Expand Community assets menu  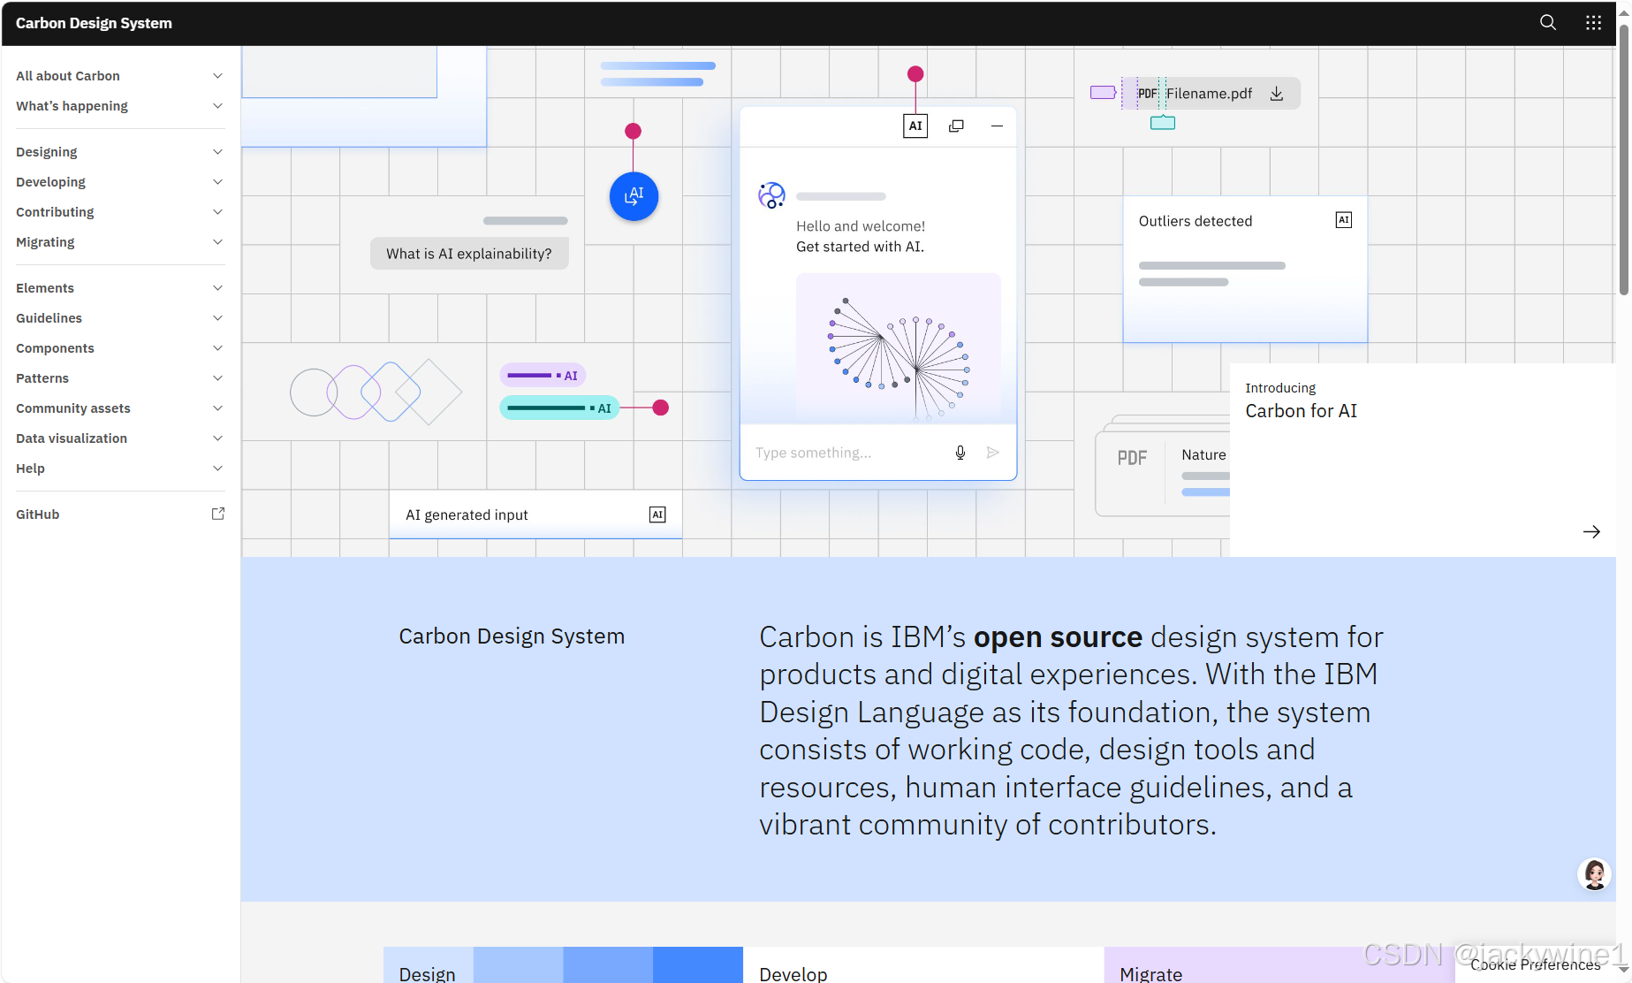119,408
